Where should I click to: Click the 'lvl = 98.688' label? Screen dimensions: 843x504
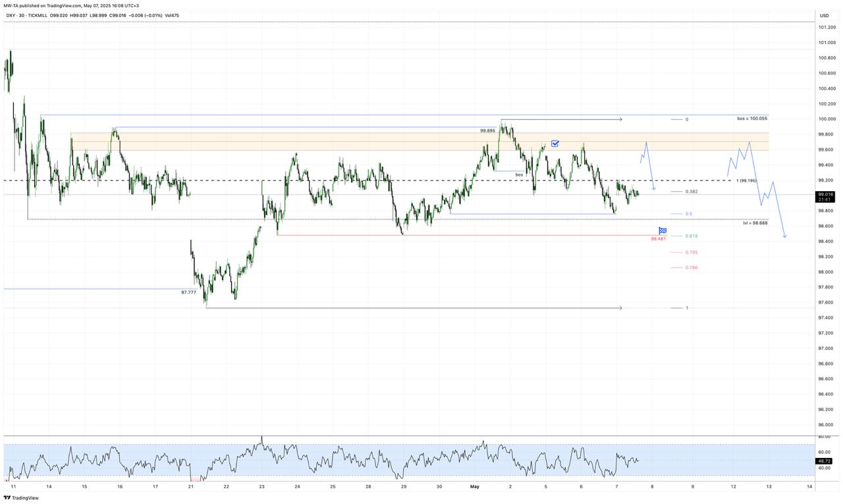[x=755, y=223]
